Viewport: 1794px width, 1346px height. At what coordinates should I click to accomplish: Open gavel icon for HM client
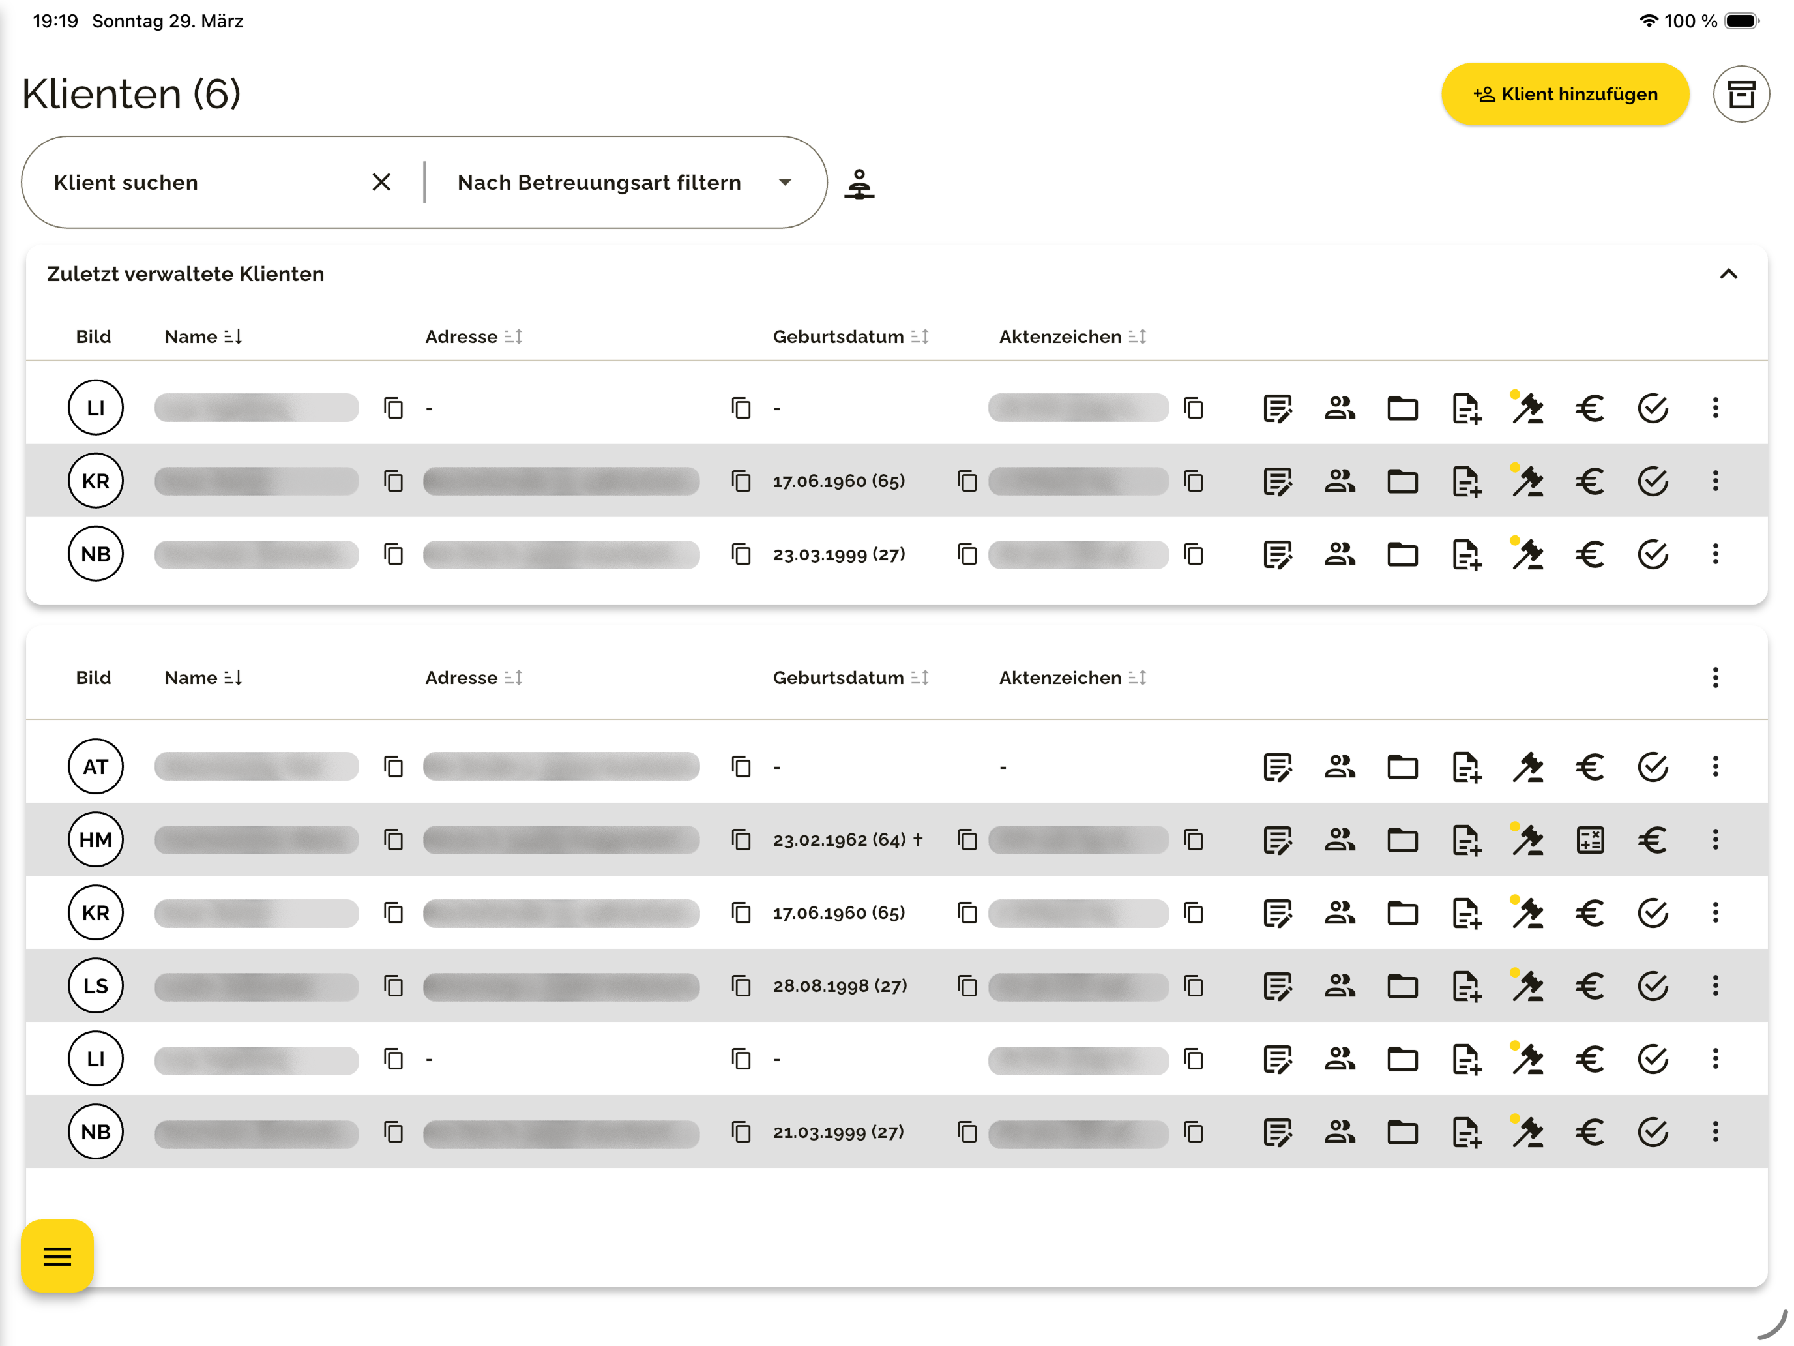click(1528, 840)
